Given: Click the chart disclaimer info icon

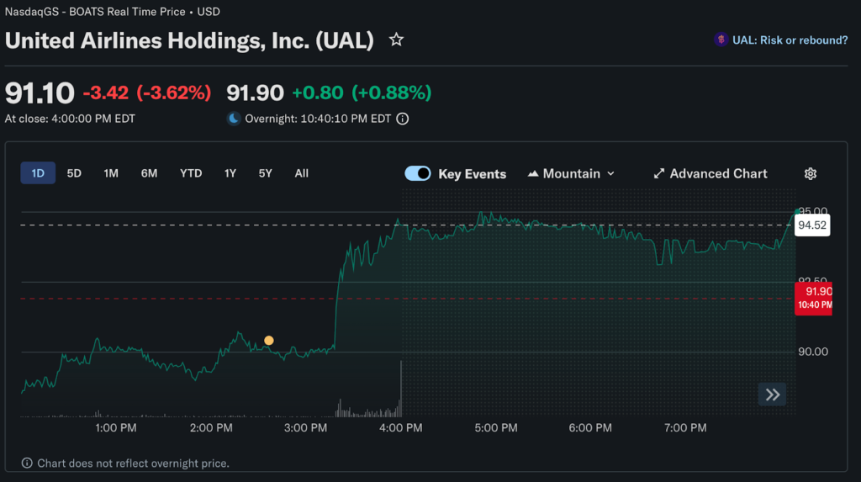Looking at the screenshot, I should click(27, 463).
